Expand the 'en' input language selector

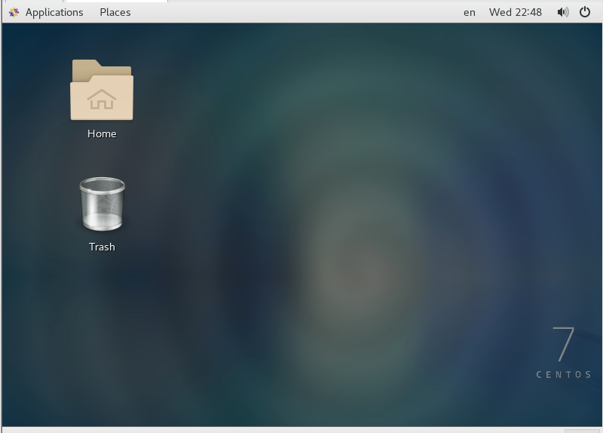pyautogui.click(x=470, y=12)
